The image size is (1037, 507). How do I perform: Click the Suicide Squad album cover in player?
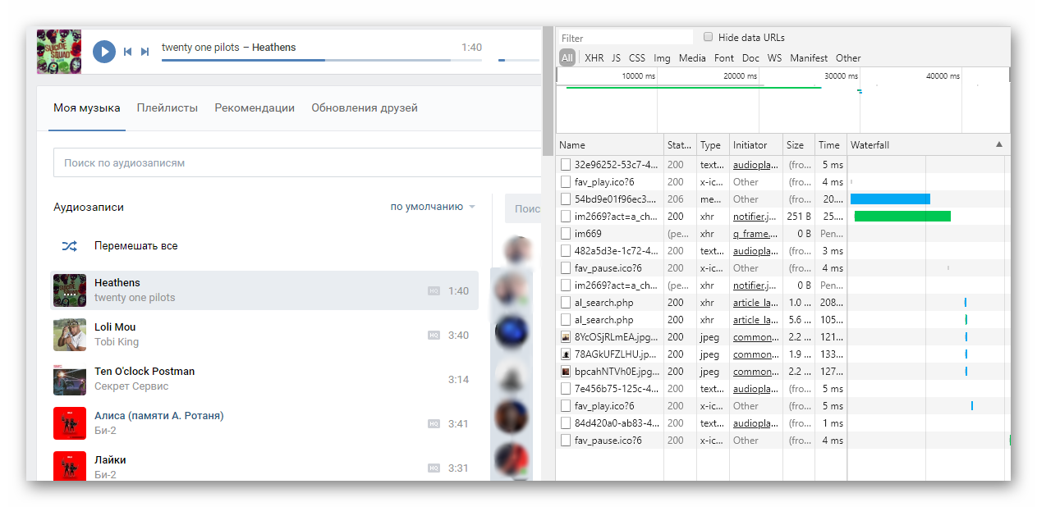coord(58,52)
